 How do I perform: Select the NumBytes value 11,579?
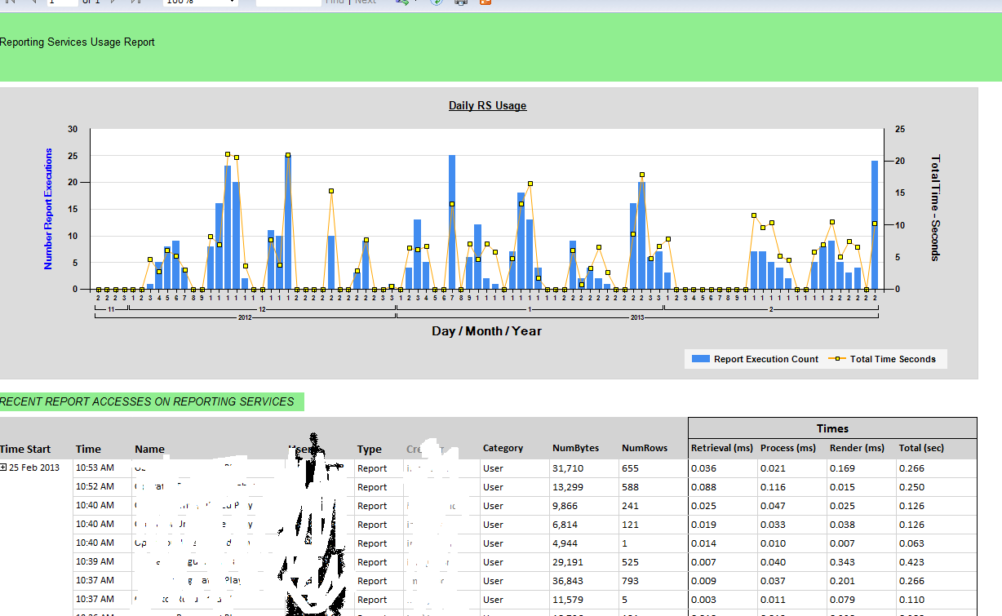(568, 600)
